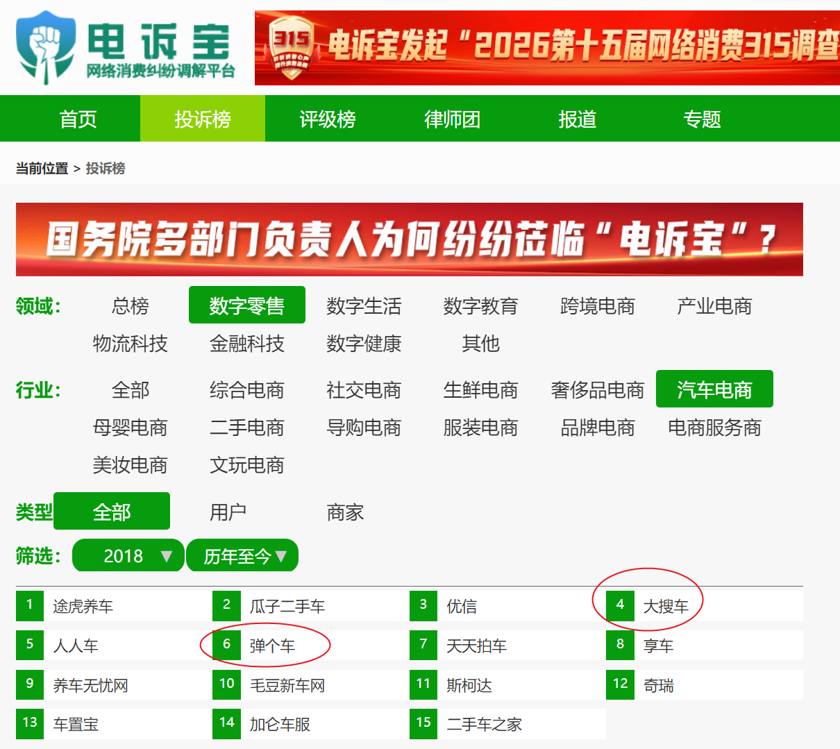Click the 电诉宝 fist shield logo

point(46,47)
